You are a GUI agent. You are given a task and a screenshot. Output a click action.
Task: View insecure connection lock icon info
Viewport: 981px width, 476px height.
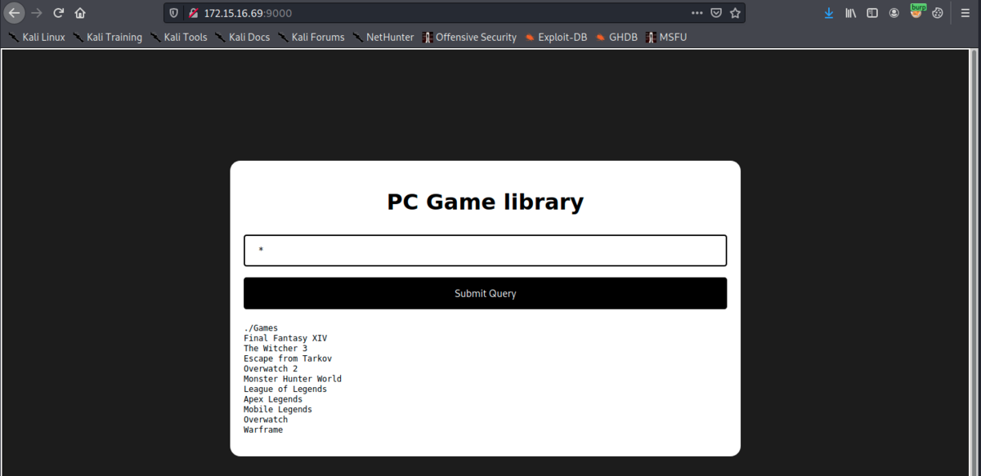click(x=193, y=13)
